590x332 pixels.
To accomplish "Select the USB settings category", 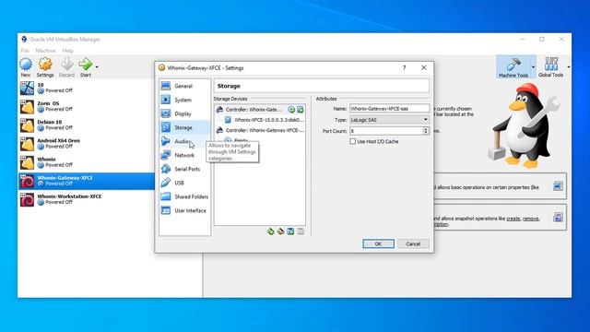I will click(184, 183).
